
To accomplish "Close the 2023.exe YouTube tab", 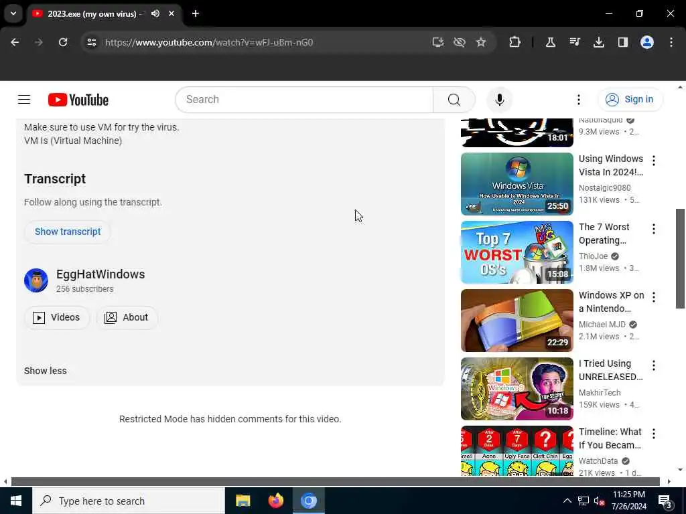I will pos(171,13).
